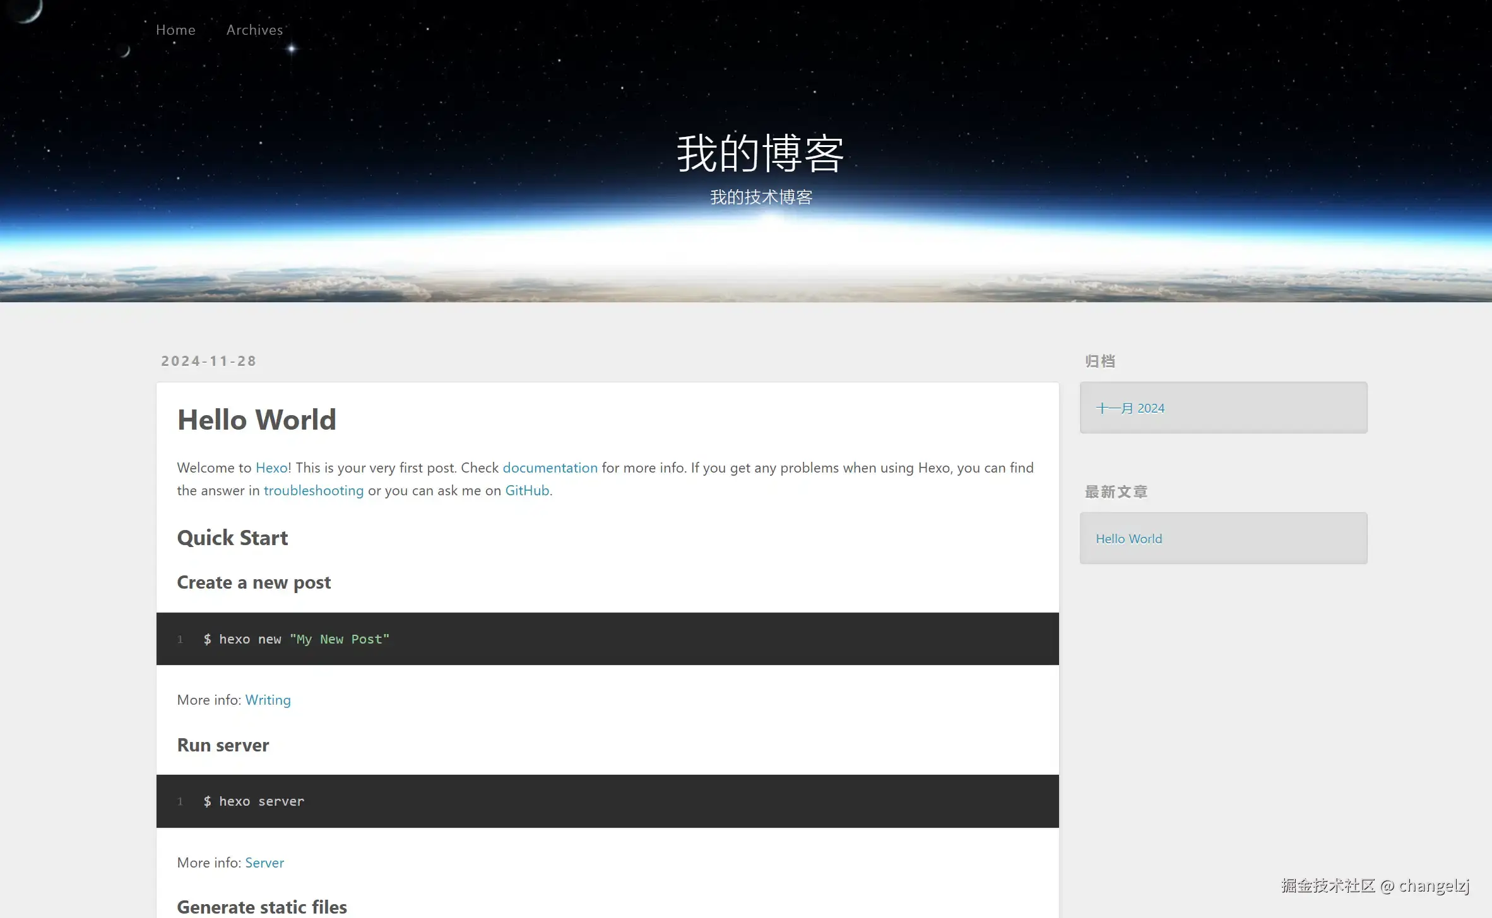Follow the Hexo link in the intro
The image size is (1492, 918).
[271, 468]
